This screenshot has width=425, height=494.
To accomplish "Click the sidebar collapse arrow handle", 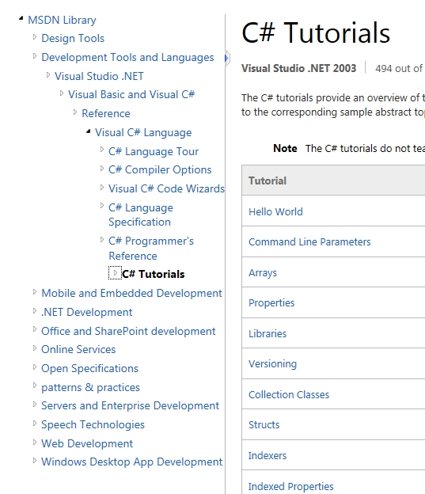I will [x=227, y=58].
